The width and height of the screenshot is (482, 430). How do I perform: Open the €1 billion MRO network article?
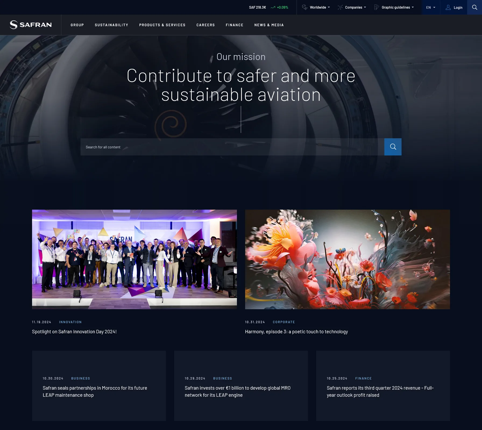[238, 392]
